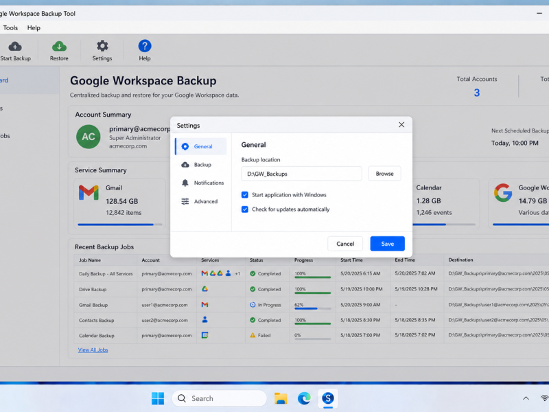
Task: Close the Settings dialog
Action: coord(401,125)
